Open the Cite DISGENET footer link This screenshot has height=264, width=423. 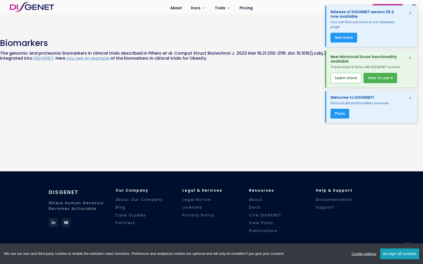tap(265, 215)
